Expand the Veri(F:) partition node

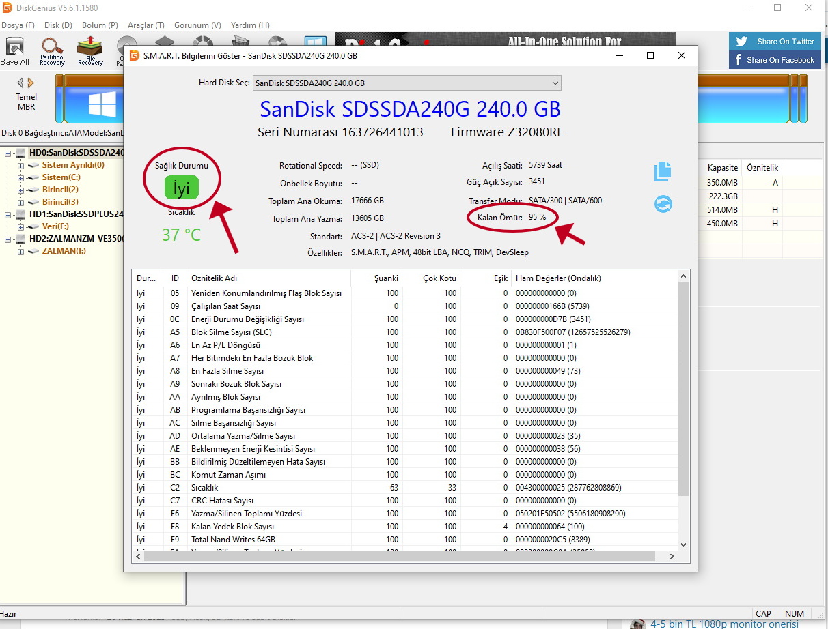point(20,227)
